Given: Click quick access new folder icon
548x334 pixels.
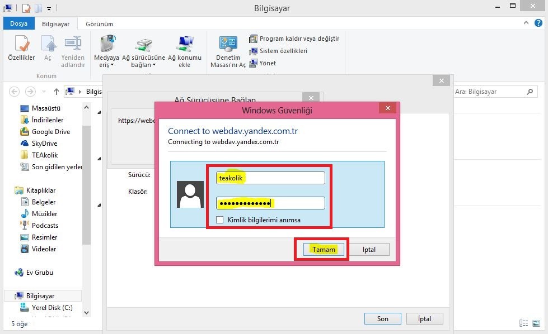Looking at the screenshot, I should (x=38, y=8).
